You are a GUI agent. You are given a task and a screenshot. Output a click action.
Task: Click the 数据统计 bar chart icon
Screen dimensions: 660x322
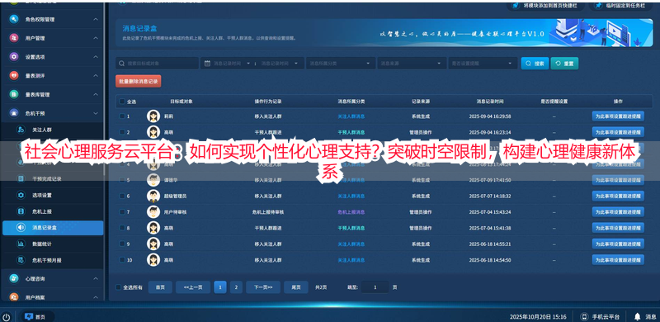point(21,244)
